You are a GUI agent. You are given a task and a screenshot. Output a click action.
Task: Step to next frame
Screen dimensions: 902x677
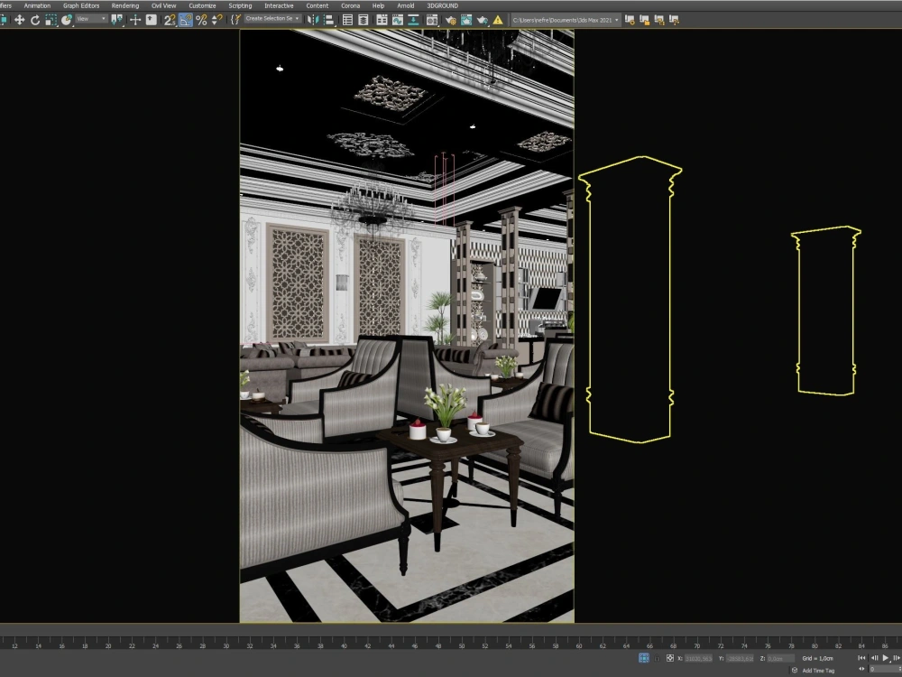(x=897, y=658)
